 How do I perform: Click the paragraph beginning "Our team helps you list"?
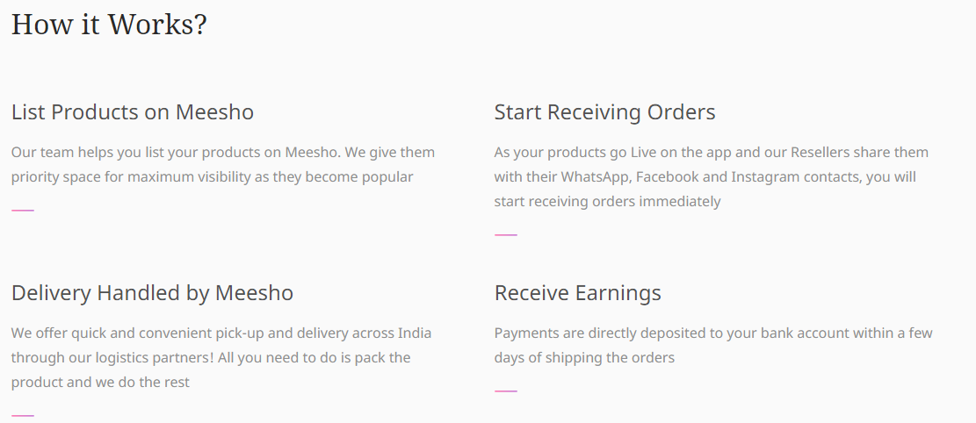click(x=223, y=164)
